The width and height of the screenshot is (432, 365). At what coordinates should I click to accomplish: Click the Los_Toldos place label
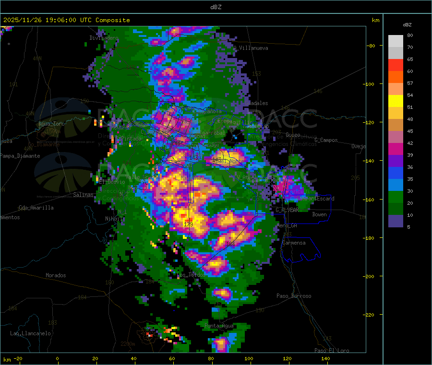[x=191, y=275]
